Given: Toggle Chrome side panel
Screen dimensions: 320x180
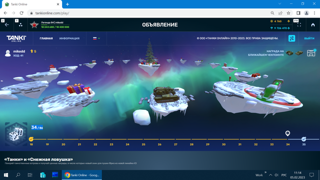Looking at the screenshot, I should [x=298, y=13].
